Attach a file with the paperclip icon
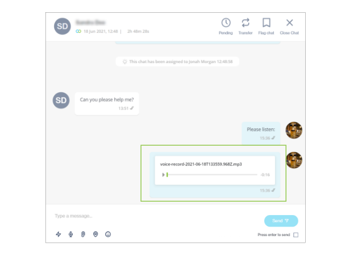Image resolution: width=357 pixels, height=253 pixels. pos(83,234)
